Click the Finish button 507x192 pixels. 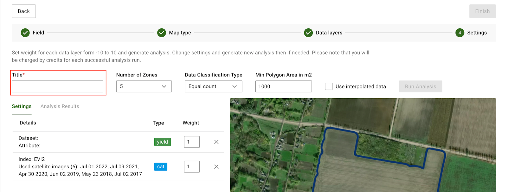click(482, 11)
